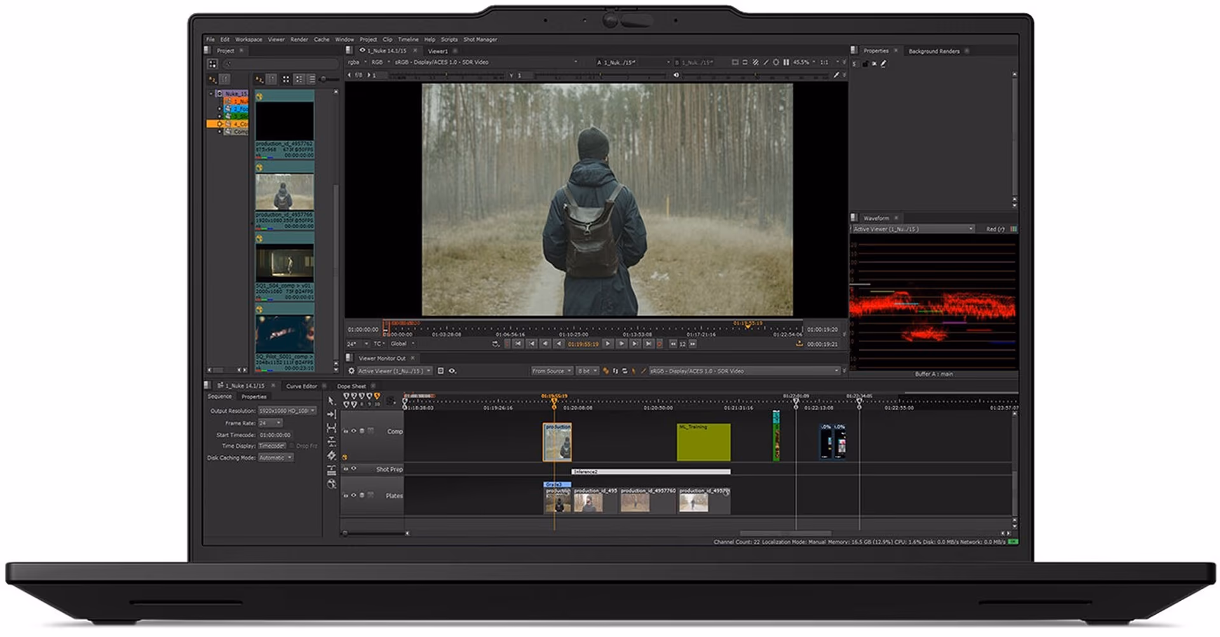
Task: Toggle visibility eye on Comp track
Action: click(x=354, y=431)
